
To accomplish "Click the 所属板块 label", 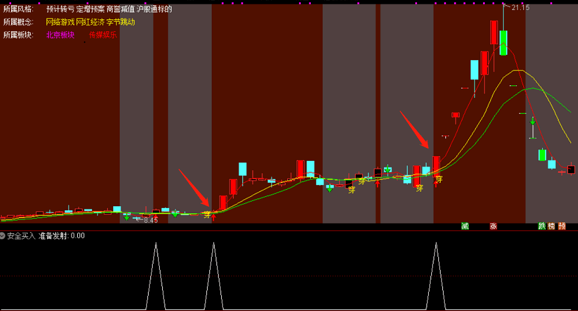I will click(x=18, y=35).
